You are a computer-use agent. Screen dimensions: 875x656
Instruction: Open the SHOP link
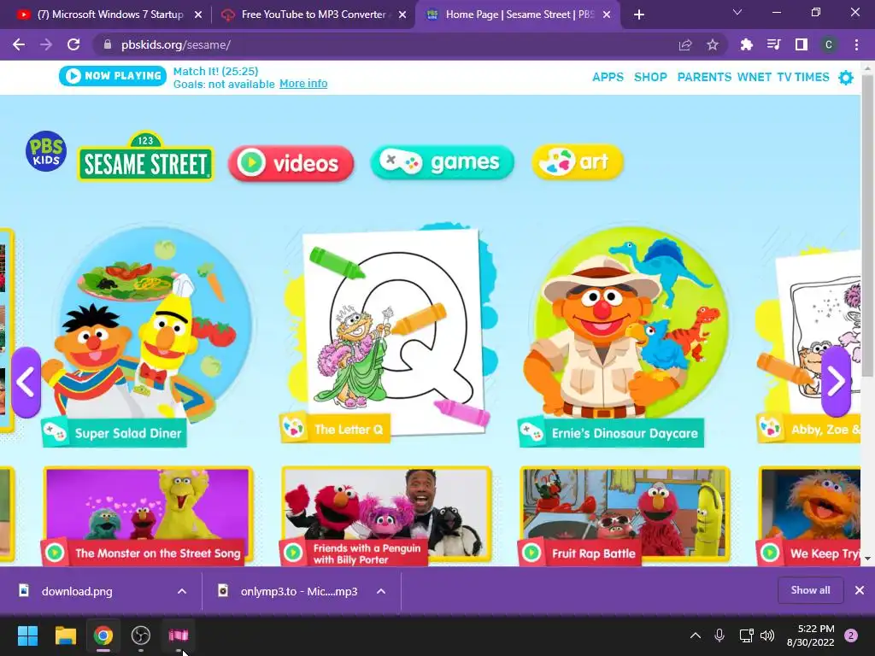pyautogui.click(x=650, y=77)
